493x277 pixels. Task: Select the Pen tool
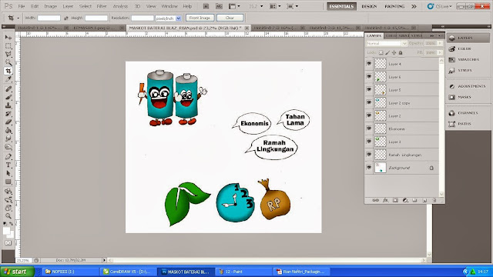coord(8,157)
